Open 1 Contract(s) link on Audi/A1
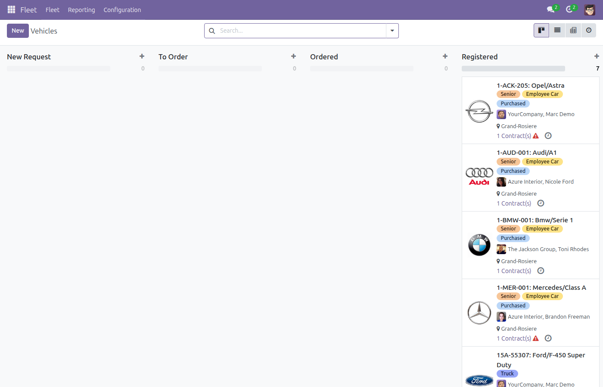 coord(514,203)
